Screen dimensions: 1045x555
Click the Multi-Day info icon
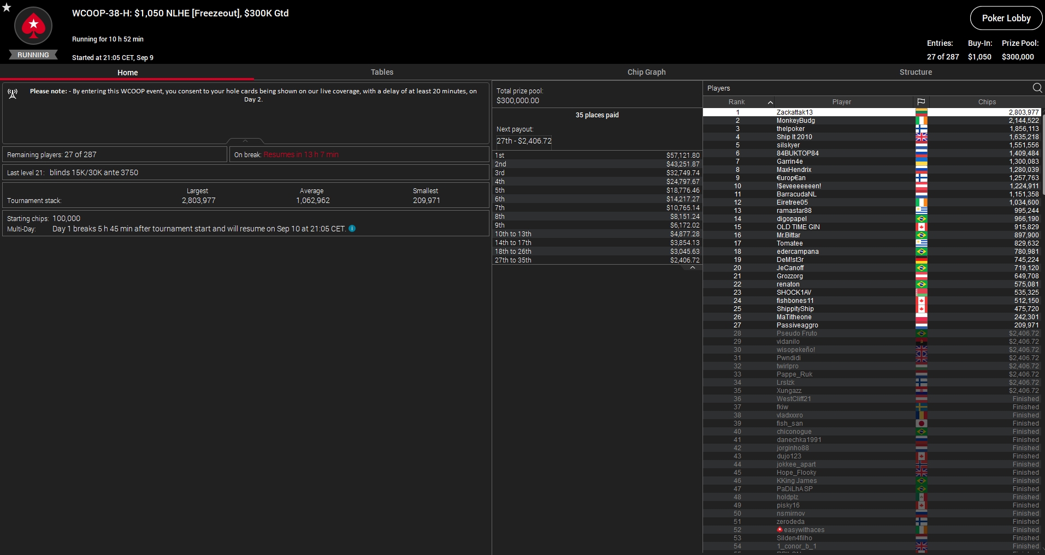point(352,229)
